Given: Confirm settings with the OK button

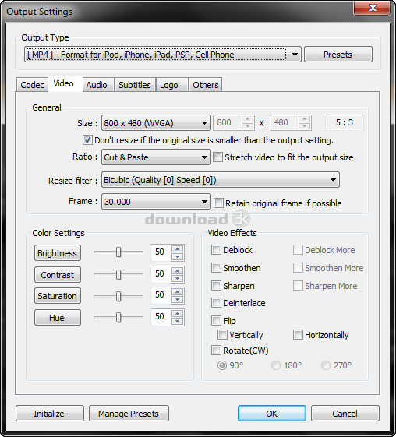Looking at the screenshot, I should click(272, 414).
